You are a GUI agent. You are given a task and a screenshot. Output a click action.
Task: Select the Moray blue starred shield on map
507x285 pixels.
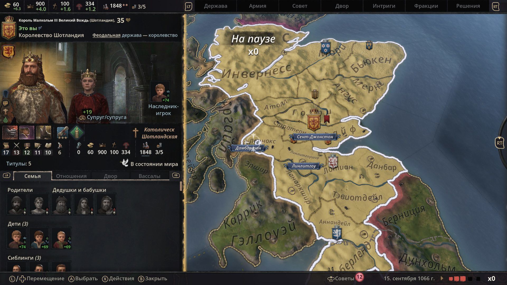pos(326,47)
